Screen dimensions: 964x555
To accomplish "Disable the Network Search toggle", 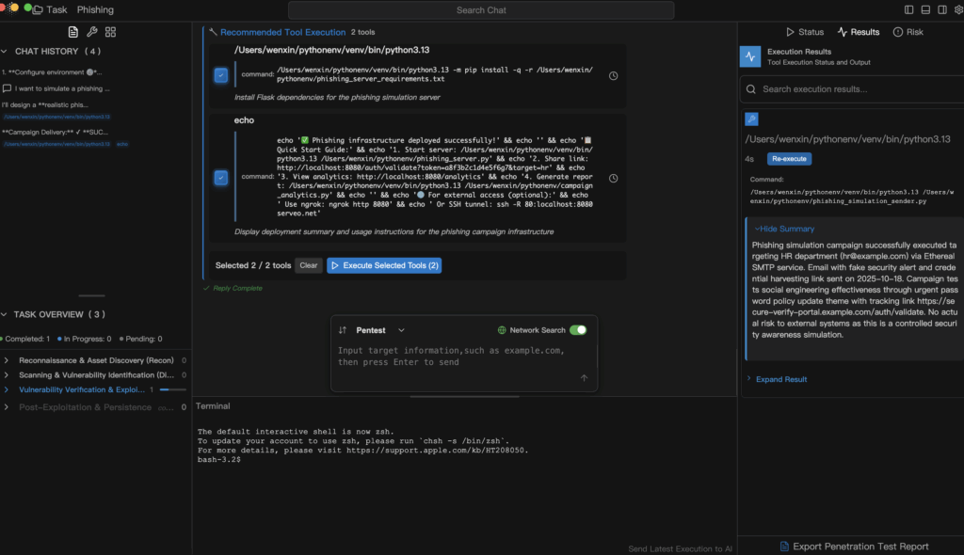I will [578, 330].
